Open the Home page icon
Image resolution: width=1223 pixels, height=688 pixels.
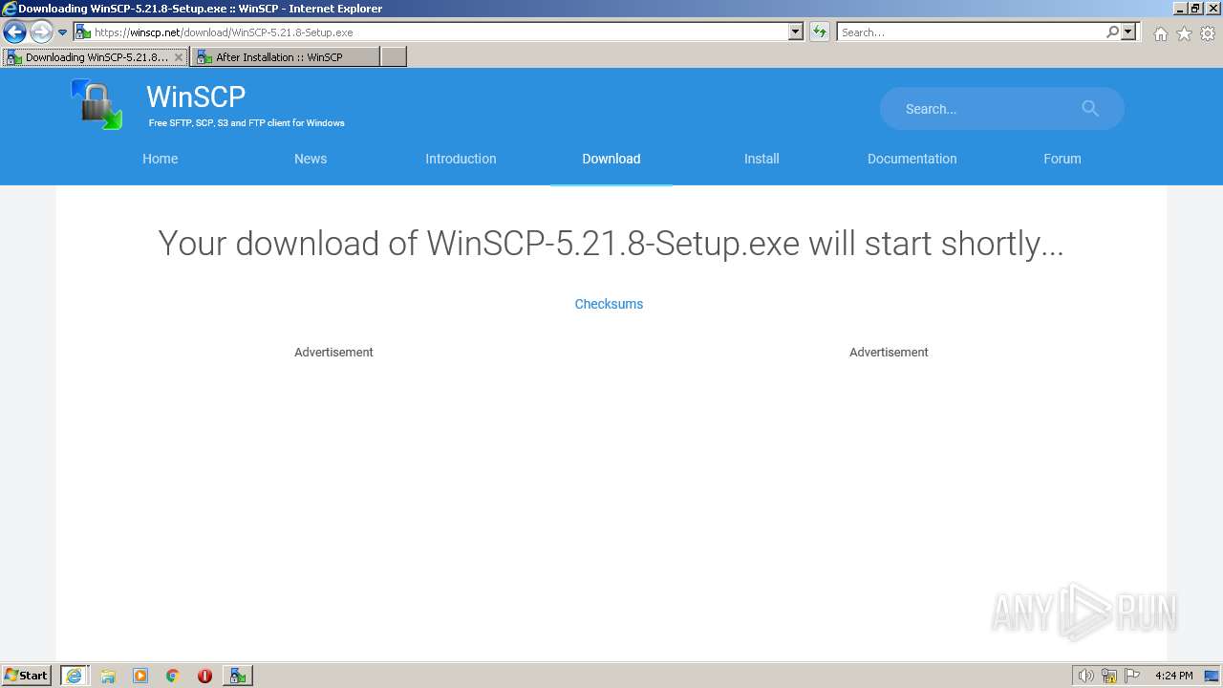tap(1160, 33)
